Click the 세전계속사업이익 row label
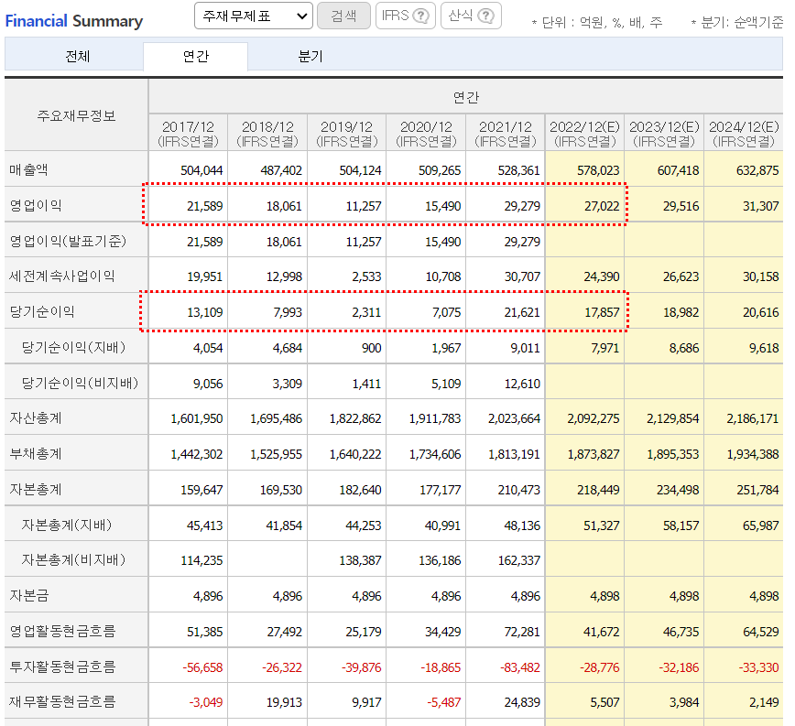This screenshot has width=795, height=726. pos(62,276)
